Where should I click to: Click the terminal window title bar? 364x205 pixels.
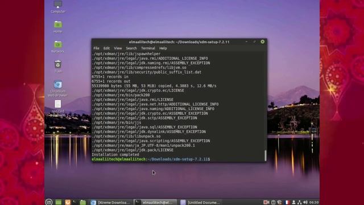[x=179, y=42]
